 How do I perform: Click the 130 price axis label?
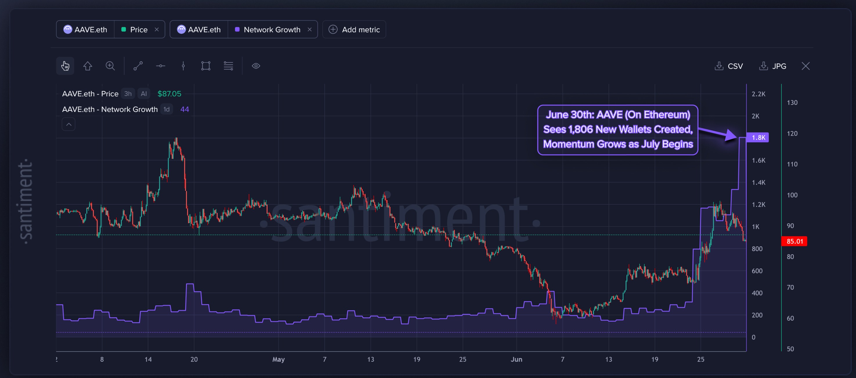click(792, 103)
